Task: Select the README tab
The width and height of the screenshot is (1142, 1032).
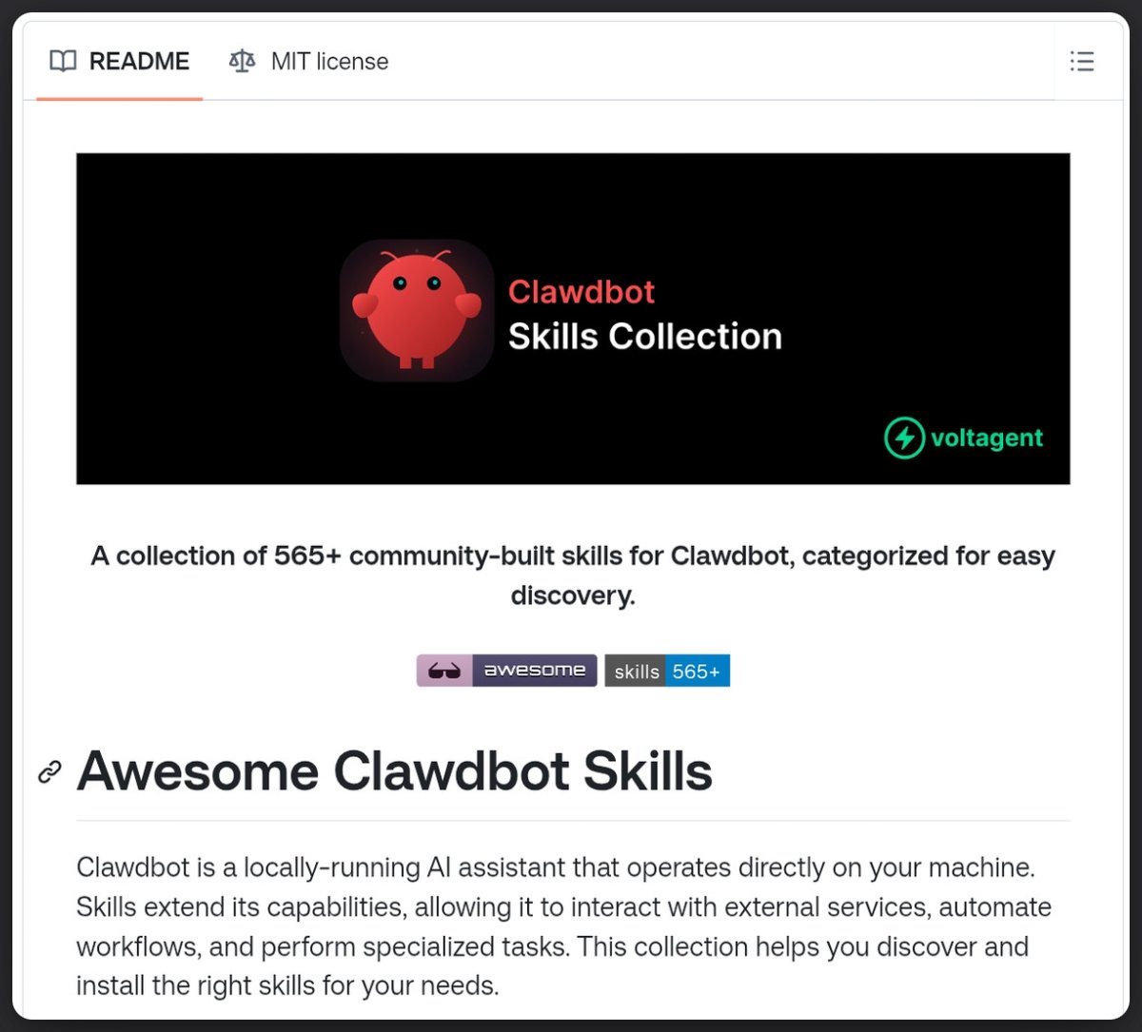Action: [139, 61]
